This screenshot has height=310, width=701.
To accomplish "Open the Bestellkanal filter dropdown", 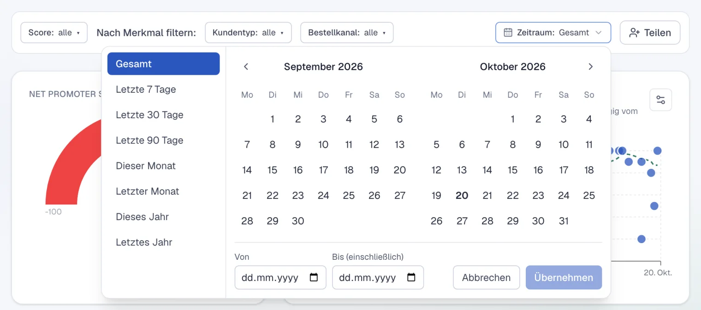I will point(347,33).
